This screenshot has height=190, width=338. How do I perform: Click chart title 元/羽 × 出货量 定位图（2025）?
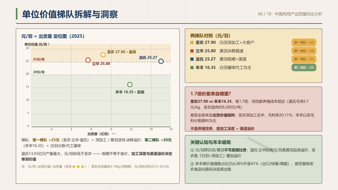click(53, 36)
